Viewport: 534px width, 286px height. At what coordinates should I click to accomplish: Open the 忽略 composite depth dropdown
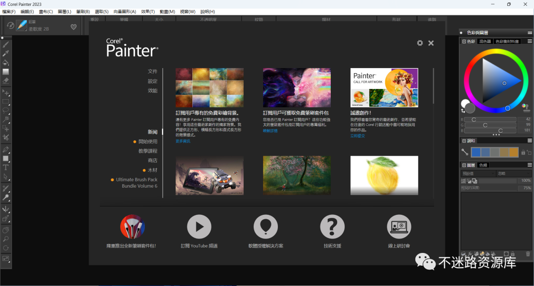(x=514, y=173)
